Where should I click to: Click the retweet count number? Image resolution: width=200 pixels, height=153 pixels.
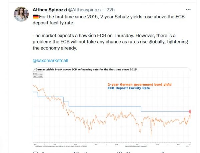[85, 152]
